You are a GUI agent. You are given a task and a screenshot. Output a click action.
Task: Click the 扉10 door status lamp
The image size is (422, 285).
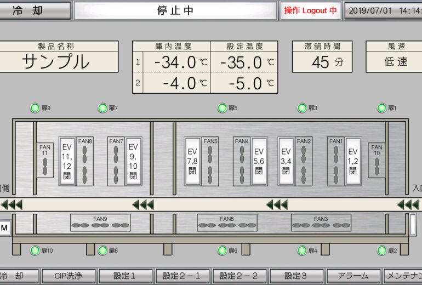click(35, 250)
